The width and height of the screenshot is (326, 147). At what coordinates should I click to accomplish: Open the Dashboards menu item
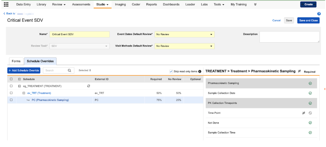click(171, 4)
